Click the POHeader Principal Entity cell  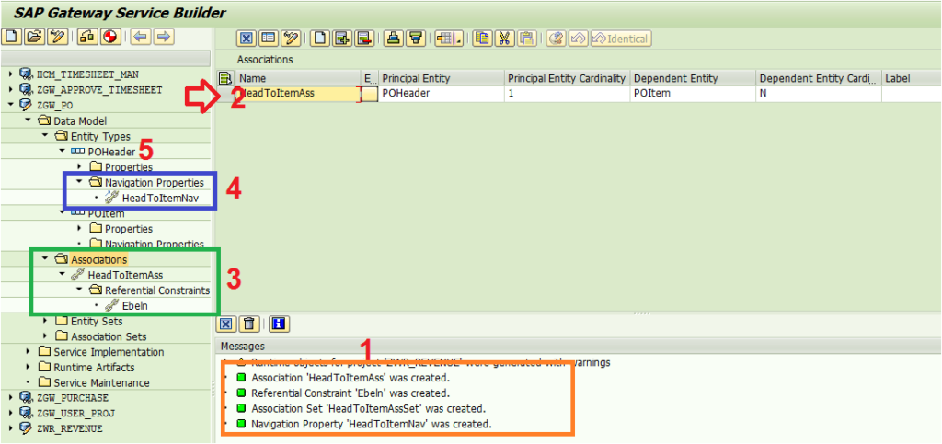point(442,94)
